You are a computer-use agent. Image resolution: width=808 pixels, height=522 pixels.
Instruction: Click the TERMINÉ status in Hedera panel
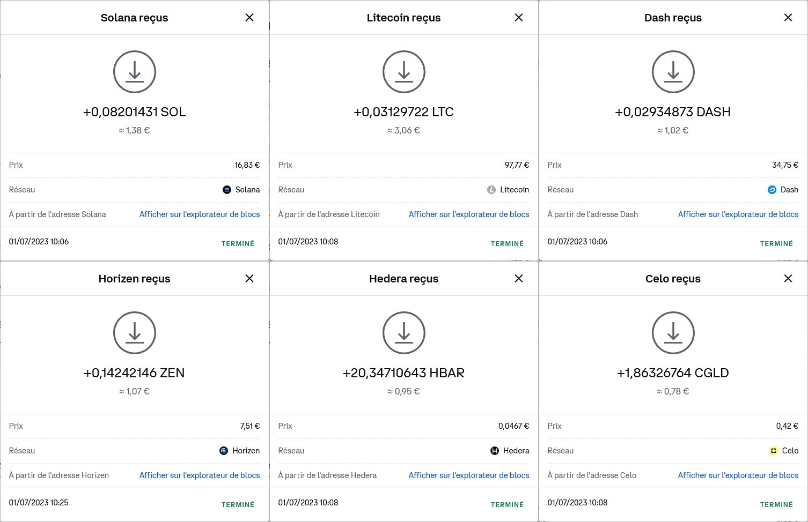pos(508,505)
